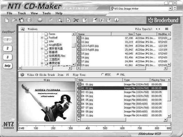Click the new document toolbar icon

(x=7, y=20)
